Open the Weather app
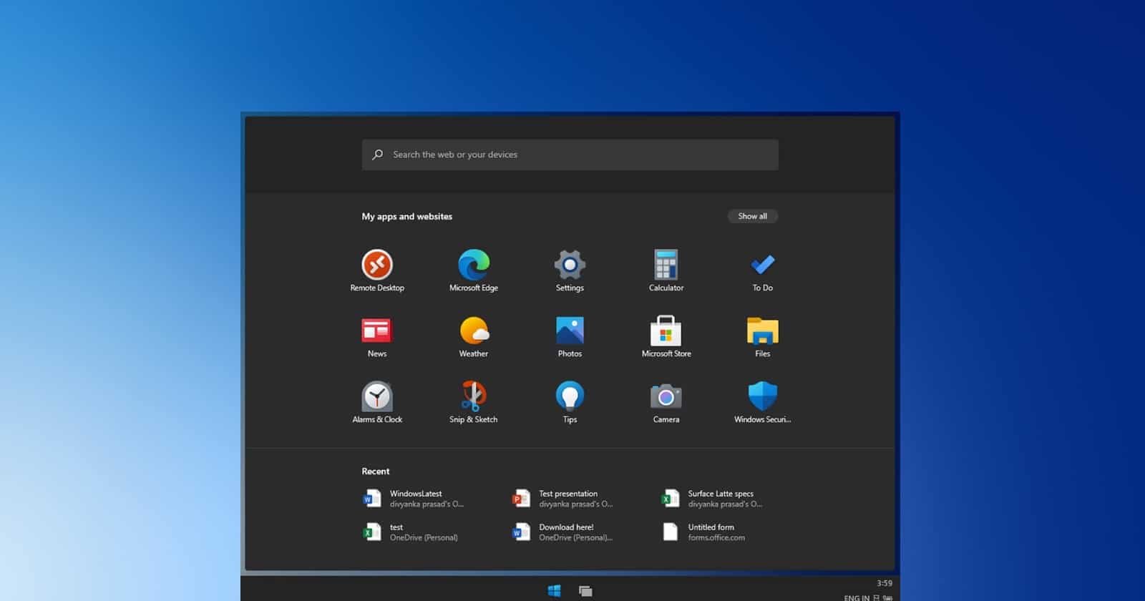Screen dimensions: 1145x601 [x=474, y=337]
